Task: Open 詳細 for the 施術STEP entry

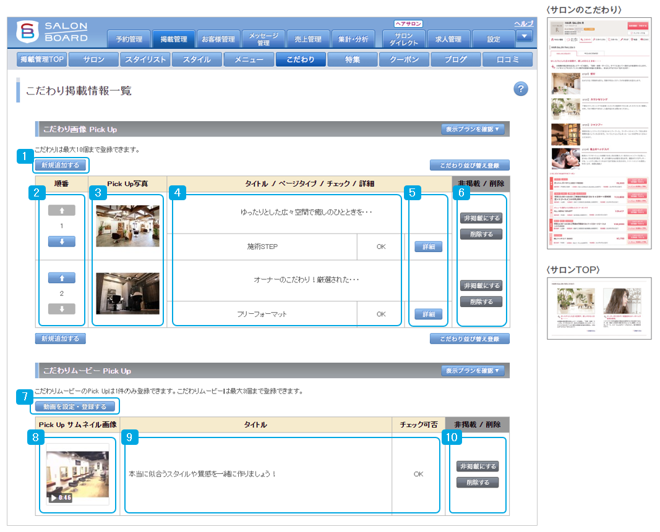Action: (x=428, y=247)
